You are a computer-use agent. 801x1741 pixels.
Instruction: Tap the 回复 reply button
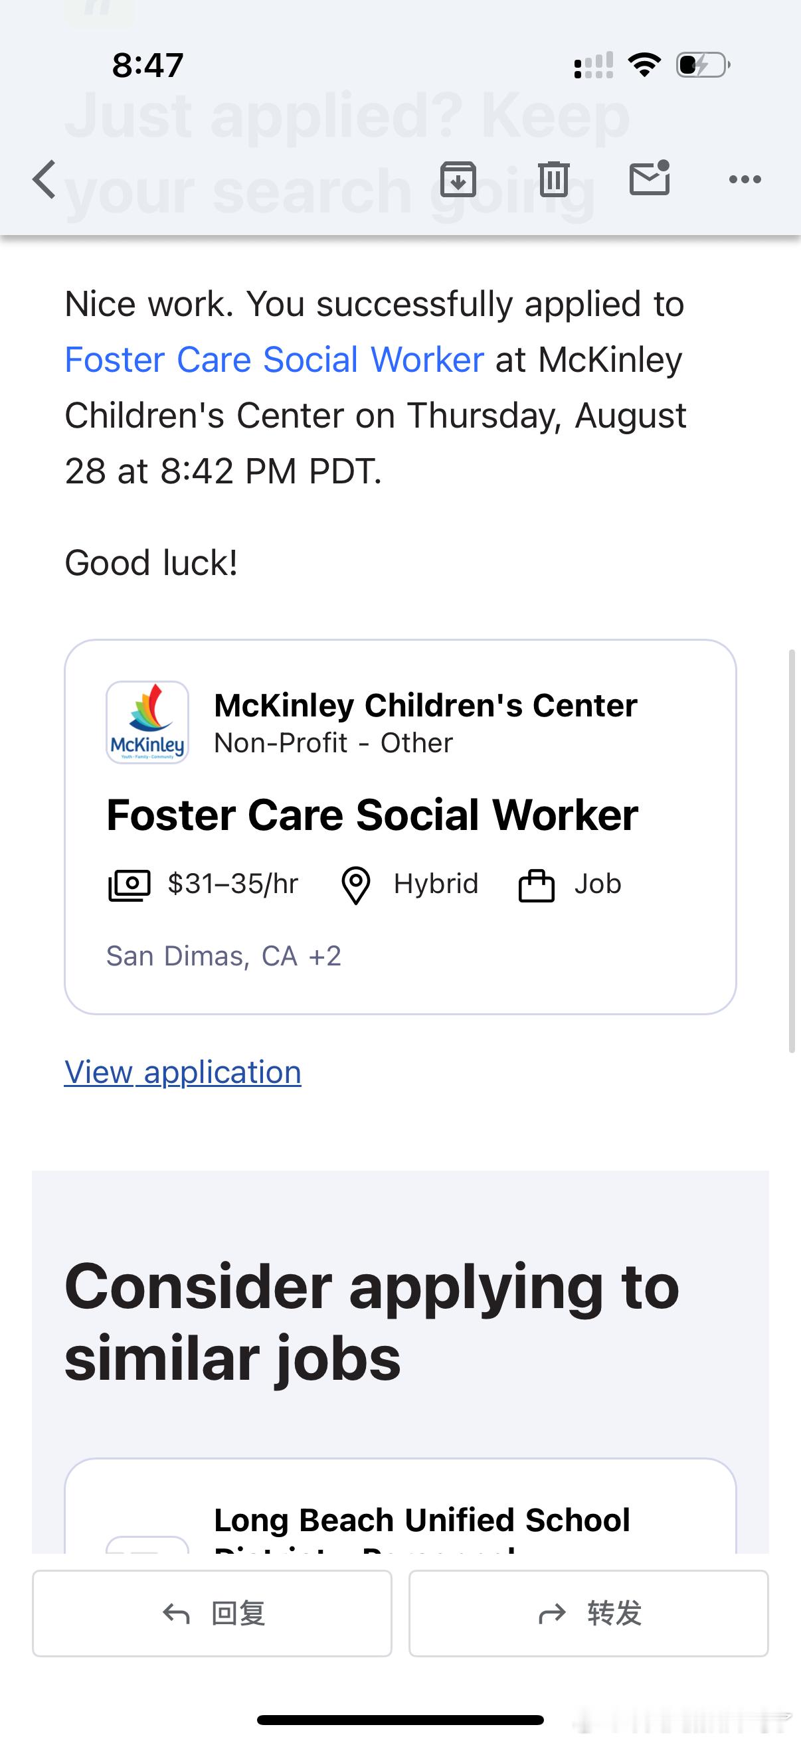(x=213, y=1614)
